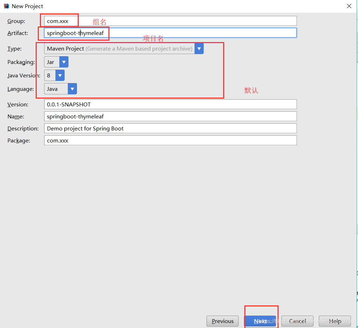Go back with the Previous button
Image resolution: width=358 pixels, height=328 pixels.
[223, 321]
